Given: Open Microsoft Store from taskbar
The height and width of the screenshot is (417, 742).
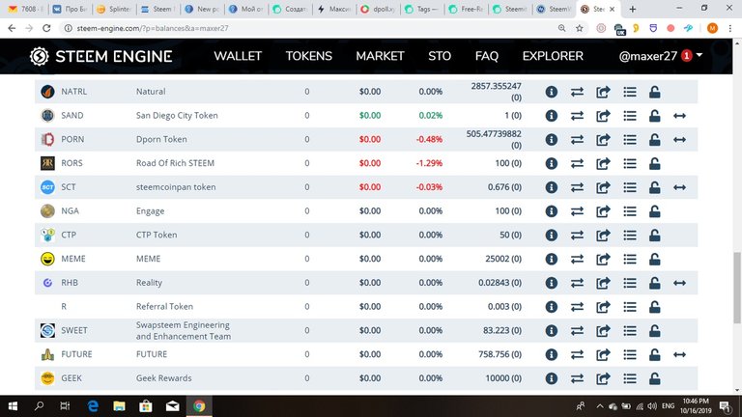Looking at the screenshot, I should point(146,406).
